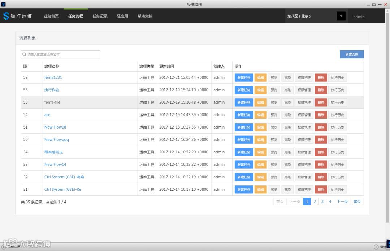Image resolution: width=390 pixels, height=251 pixels.
Task: Click current page 1 button
Action: pos(307,202)
